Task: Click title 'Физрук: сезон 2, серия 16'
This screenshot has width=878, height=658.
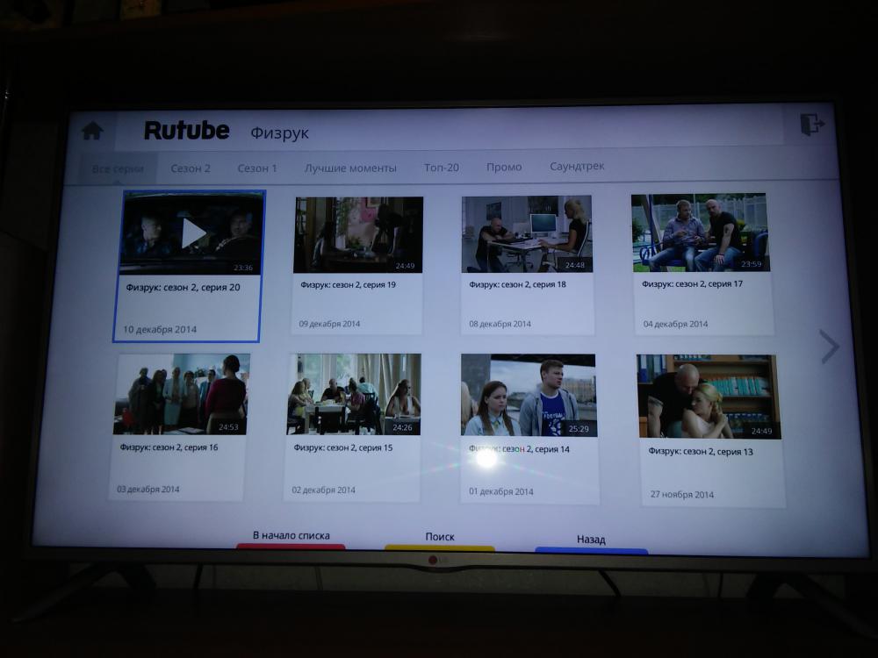Action: pyautogui.click(x=169, y=447)
